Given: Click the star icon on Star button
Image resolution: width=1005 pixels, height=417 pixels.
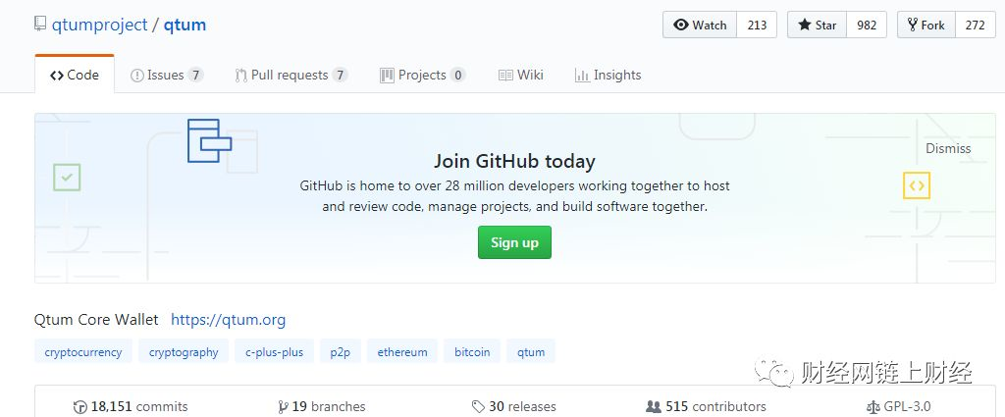Looking at the screenshot, I should 805,25.
